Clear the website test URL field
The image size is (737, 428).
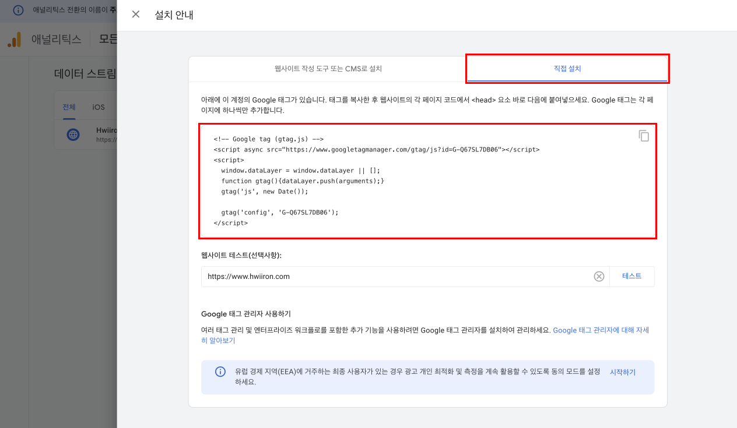click(599, 277)
